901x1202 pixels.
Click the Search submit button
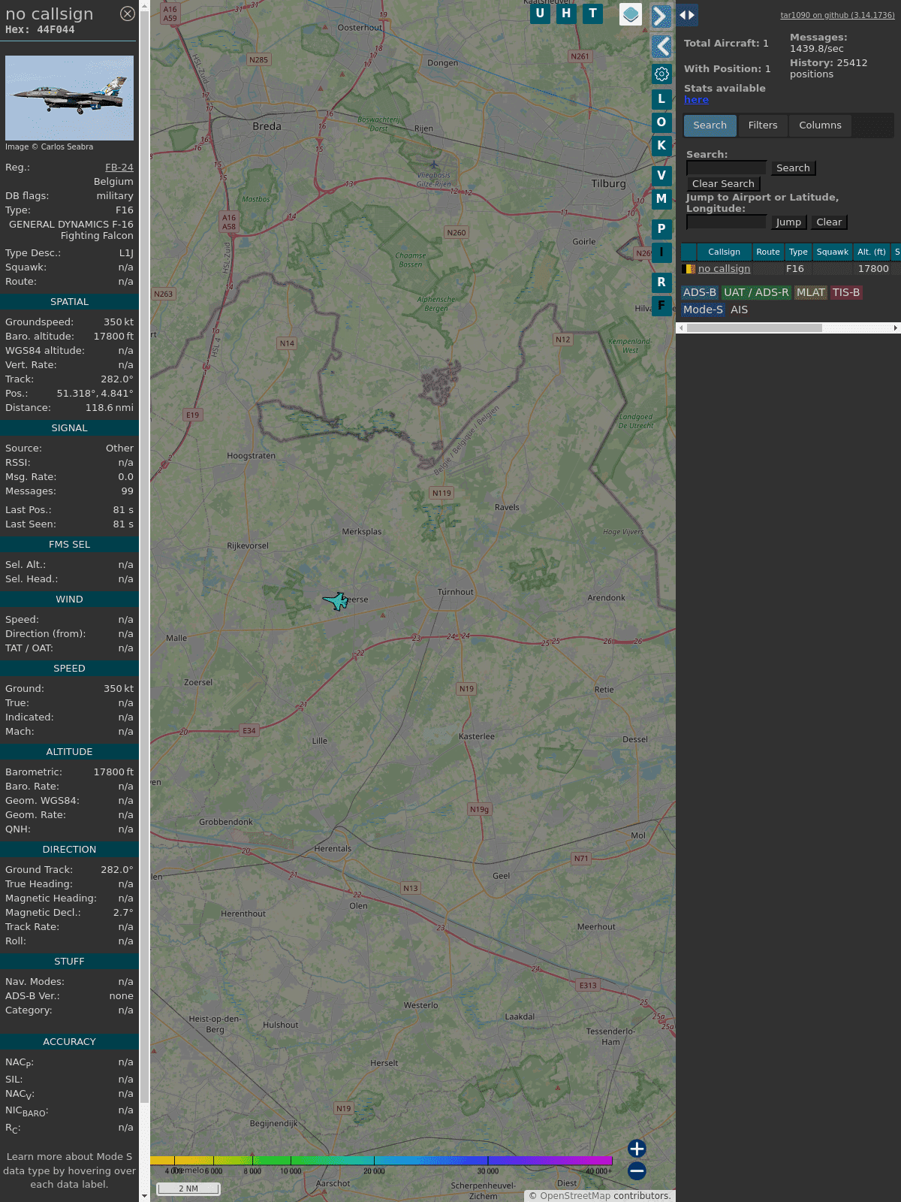pos(793,168)
